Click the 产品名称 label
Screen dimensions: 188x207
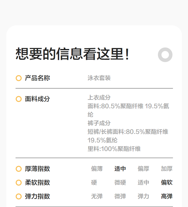pos(37,78)
